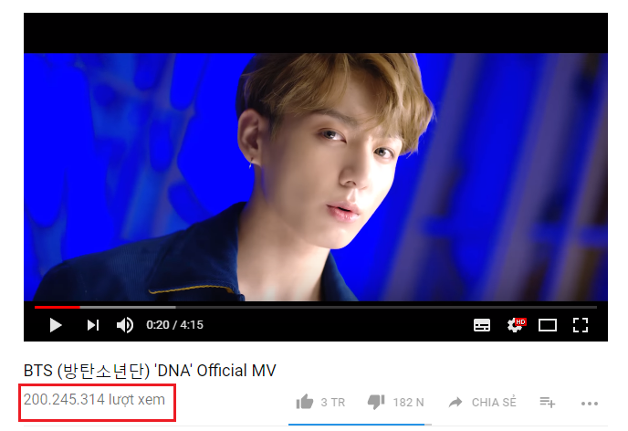The width and height of the screenshot is (628, 431).
Task: Switch to theater mode view
Action: 548,325
